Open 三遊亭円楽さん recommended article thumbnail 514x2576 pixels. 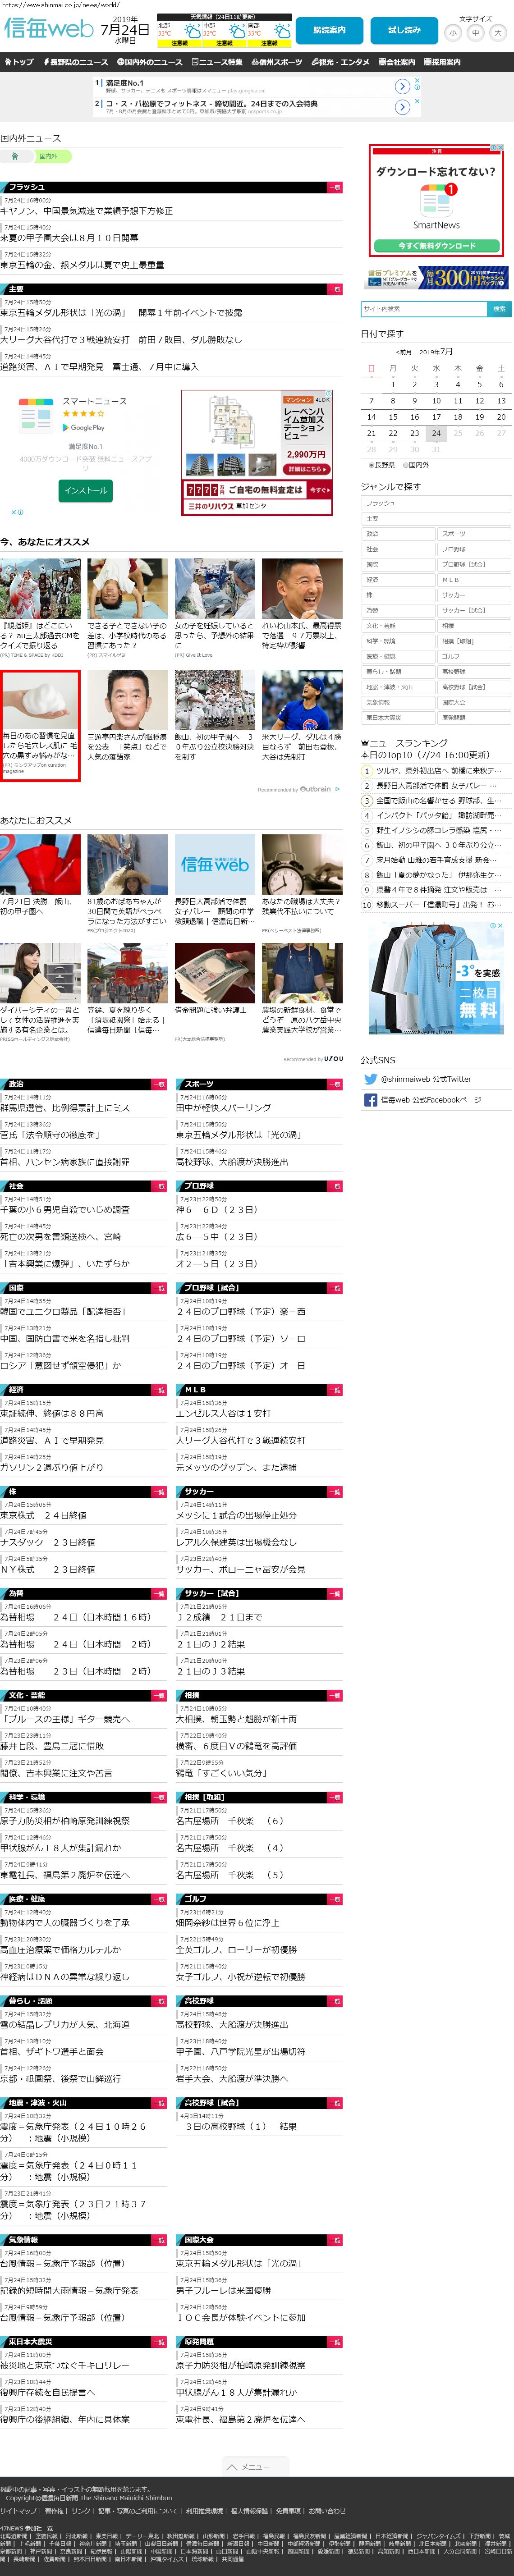pos(127,700)
